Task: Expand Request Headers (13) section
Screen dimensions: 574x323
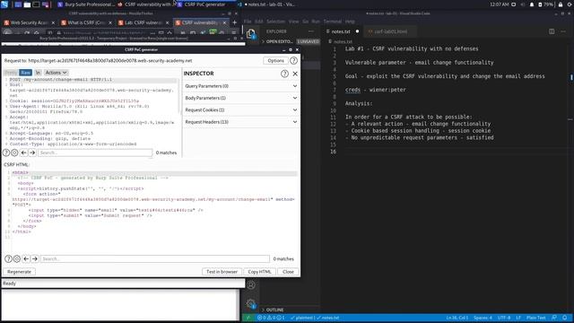Action: pyautogui.click(x=241, y=122)
